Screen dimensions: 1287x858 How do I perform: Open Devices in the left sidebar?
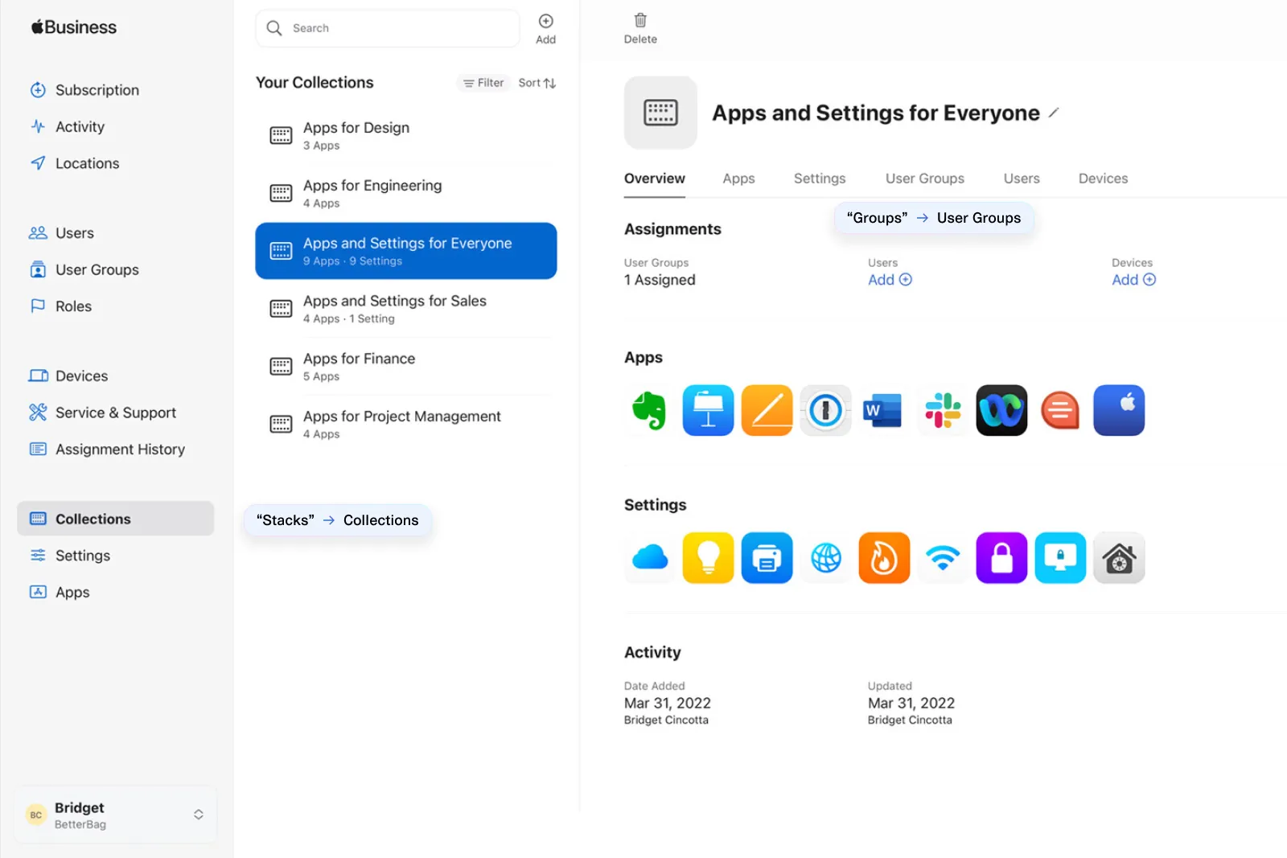(69, 376)
